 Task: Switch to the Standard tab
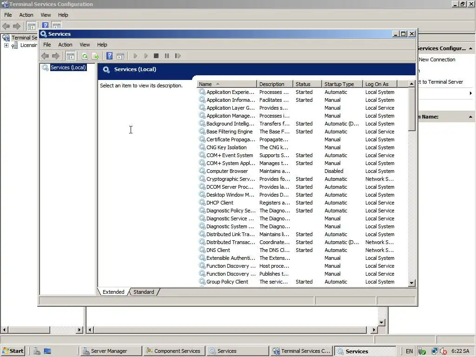(144, 292)
